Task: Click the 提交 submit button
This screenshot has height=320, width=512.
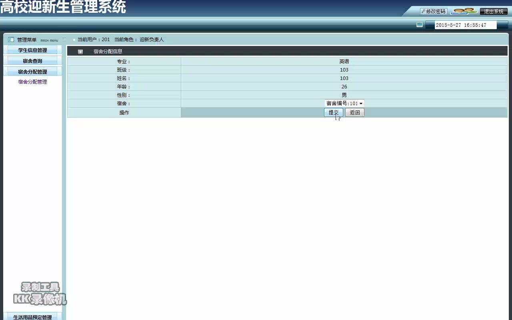Action: point(333,112)
